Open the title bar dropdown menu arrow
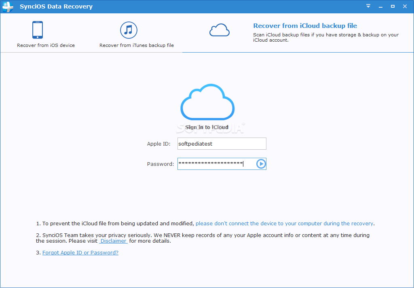 pyautogui.click(x=368, y=6)
